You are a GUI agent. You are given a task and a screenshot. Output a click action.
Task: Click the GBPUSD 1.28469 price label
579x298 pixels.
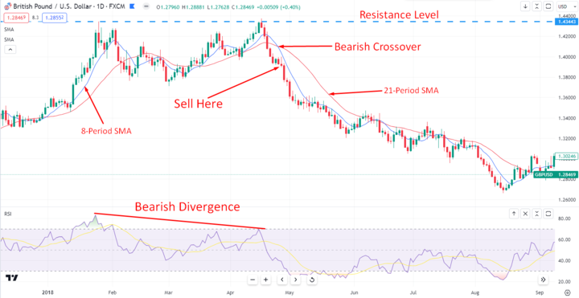click(556, 174)
